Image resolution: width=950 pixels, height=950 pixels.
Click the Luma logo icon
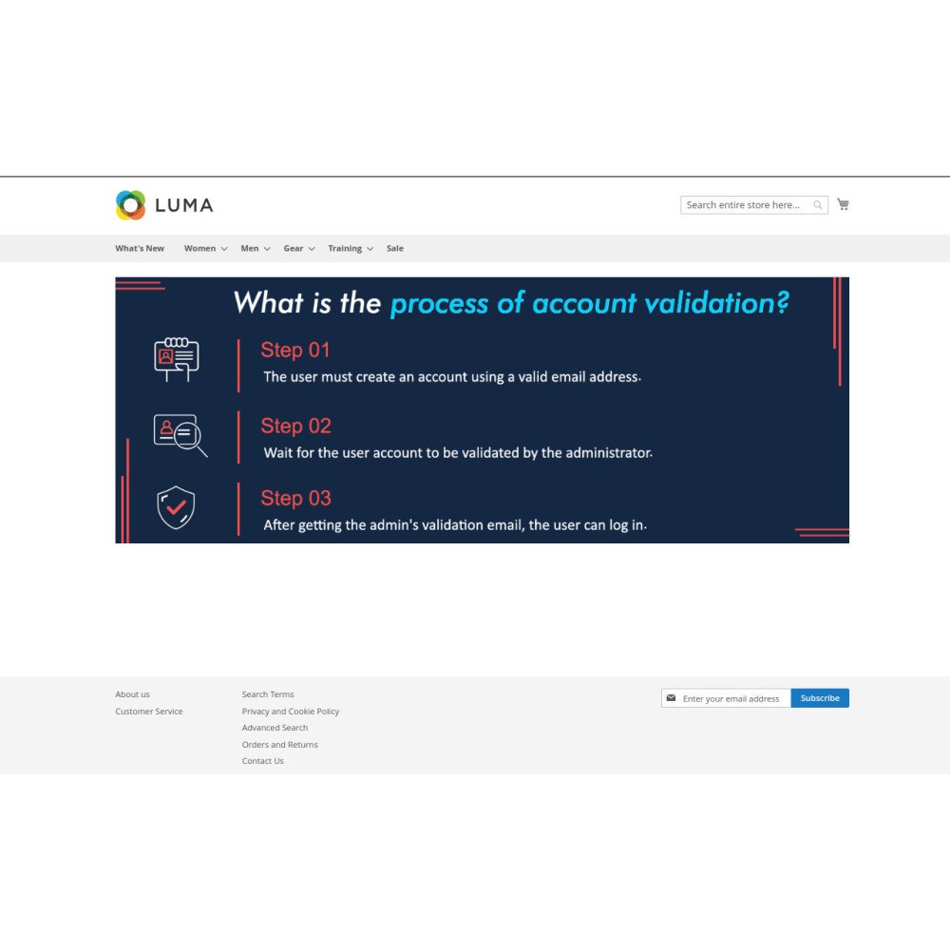click(130, 205)
